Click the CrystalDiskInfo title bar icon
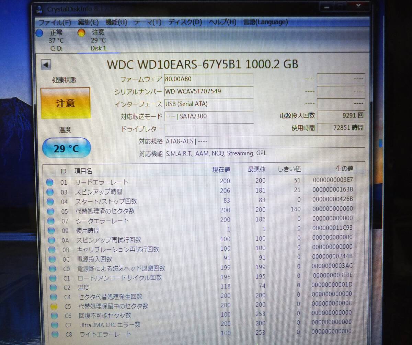412x345 pixels. point(39,9)
